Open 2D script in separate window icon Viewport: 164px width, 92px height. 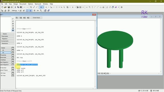coord(13,50)
